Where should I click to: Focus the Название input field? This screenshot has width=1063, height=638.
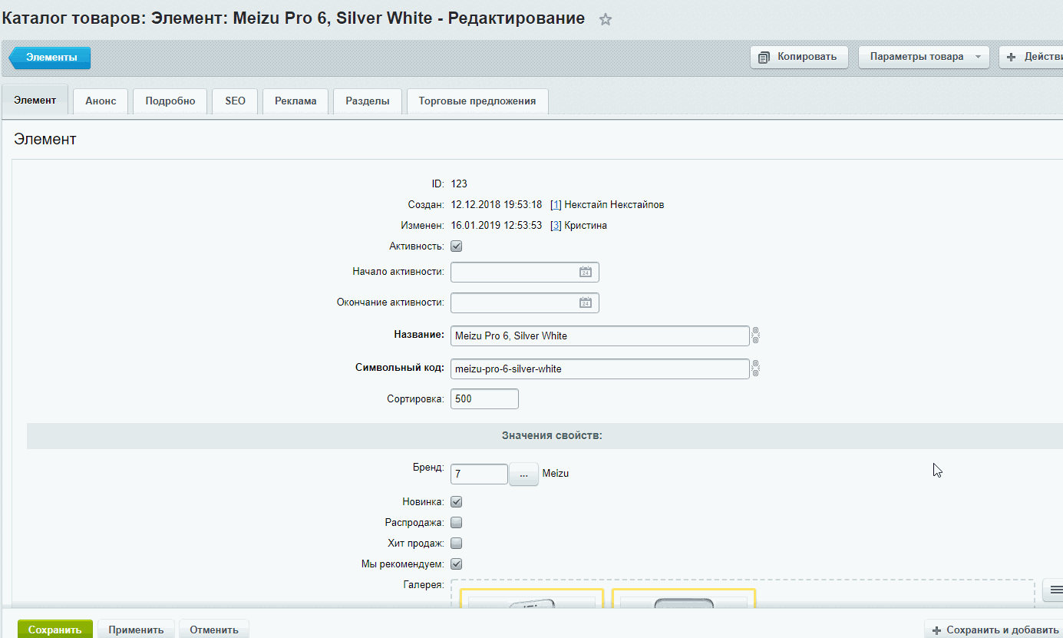pyautogui.click(x=599, y=336)
